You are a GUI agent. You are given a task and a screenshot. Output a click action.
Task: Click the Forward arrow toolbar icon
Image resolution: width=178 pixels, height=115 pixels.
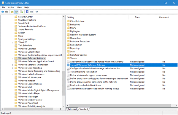(7, 12)
